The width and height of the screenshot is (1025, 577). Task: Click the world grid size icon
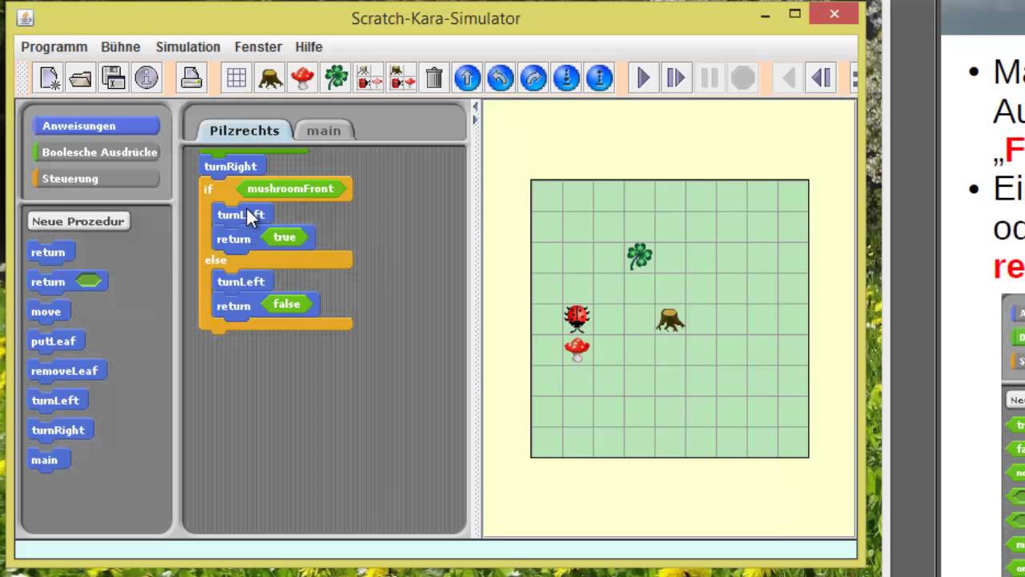pyautogui.click(x=236, y=78)
